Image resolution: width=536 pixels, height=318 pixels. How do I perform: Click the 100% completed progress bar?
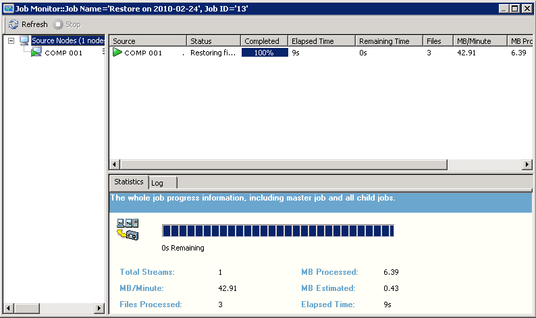pos(264,53)
